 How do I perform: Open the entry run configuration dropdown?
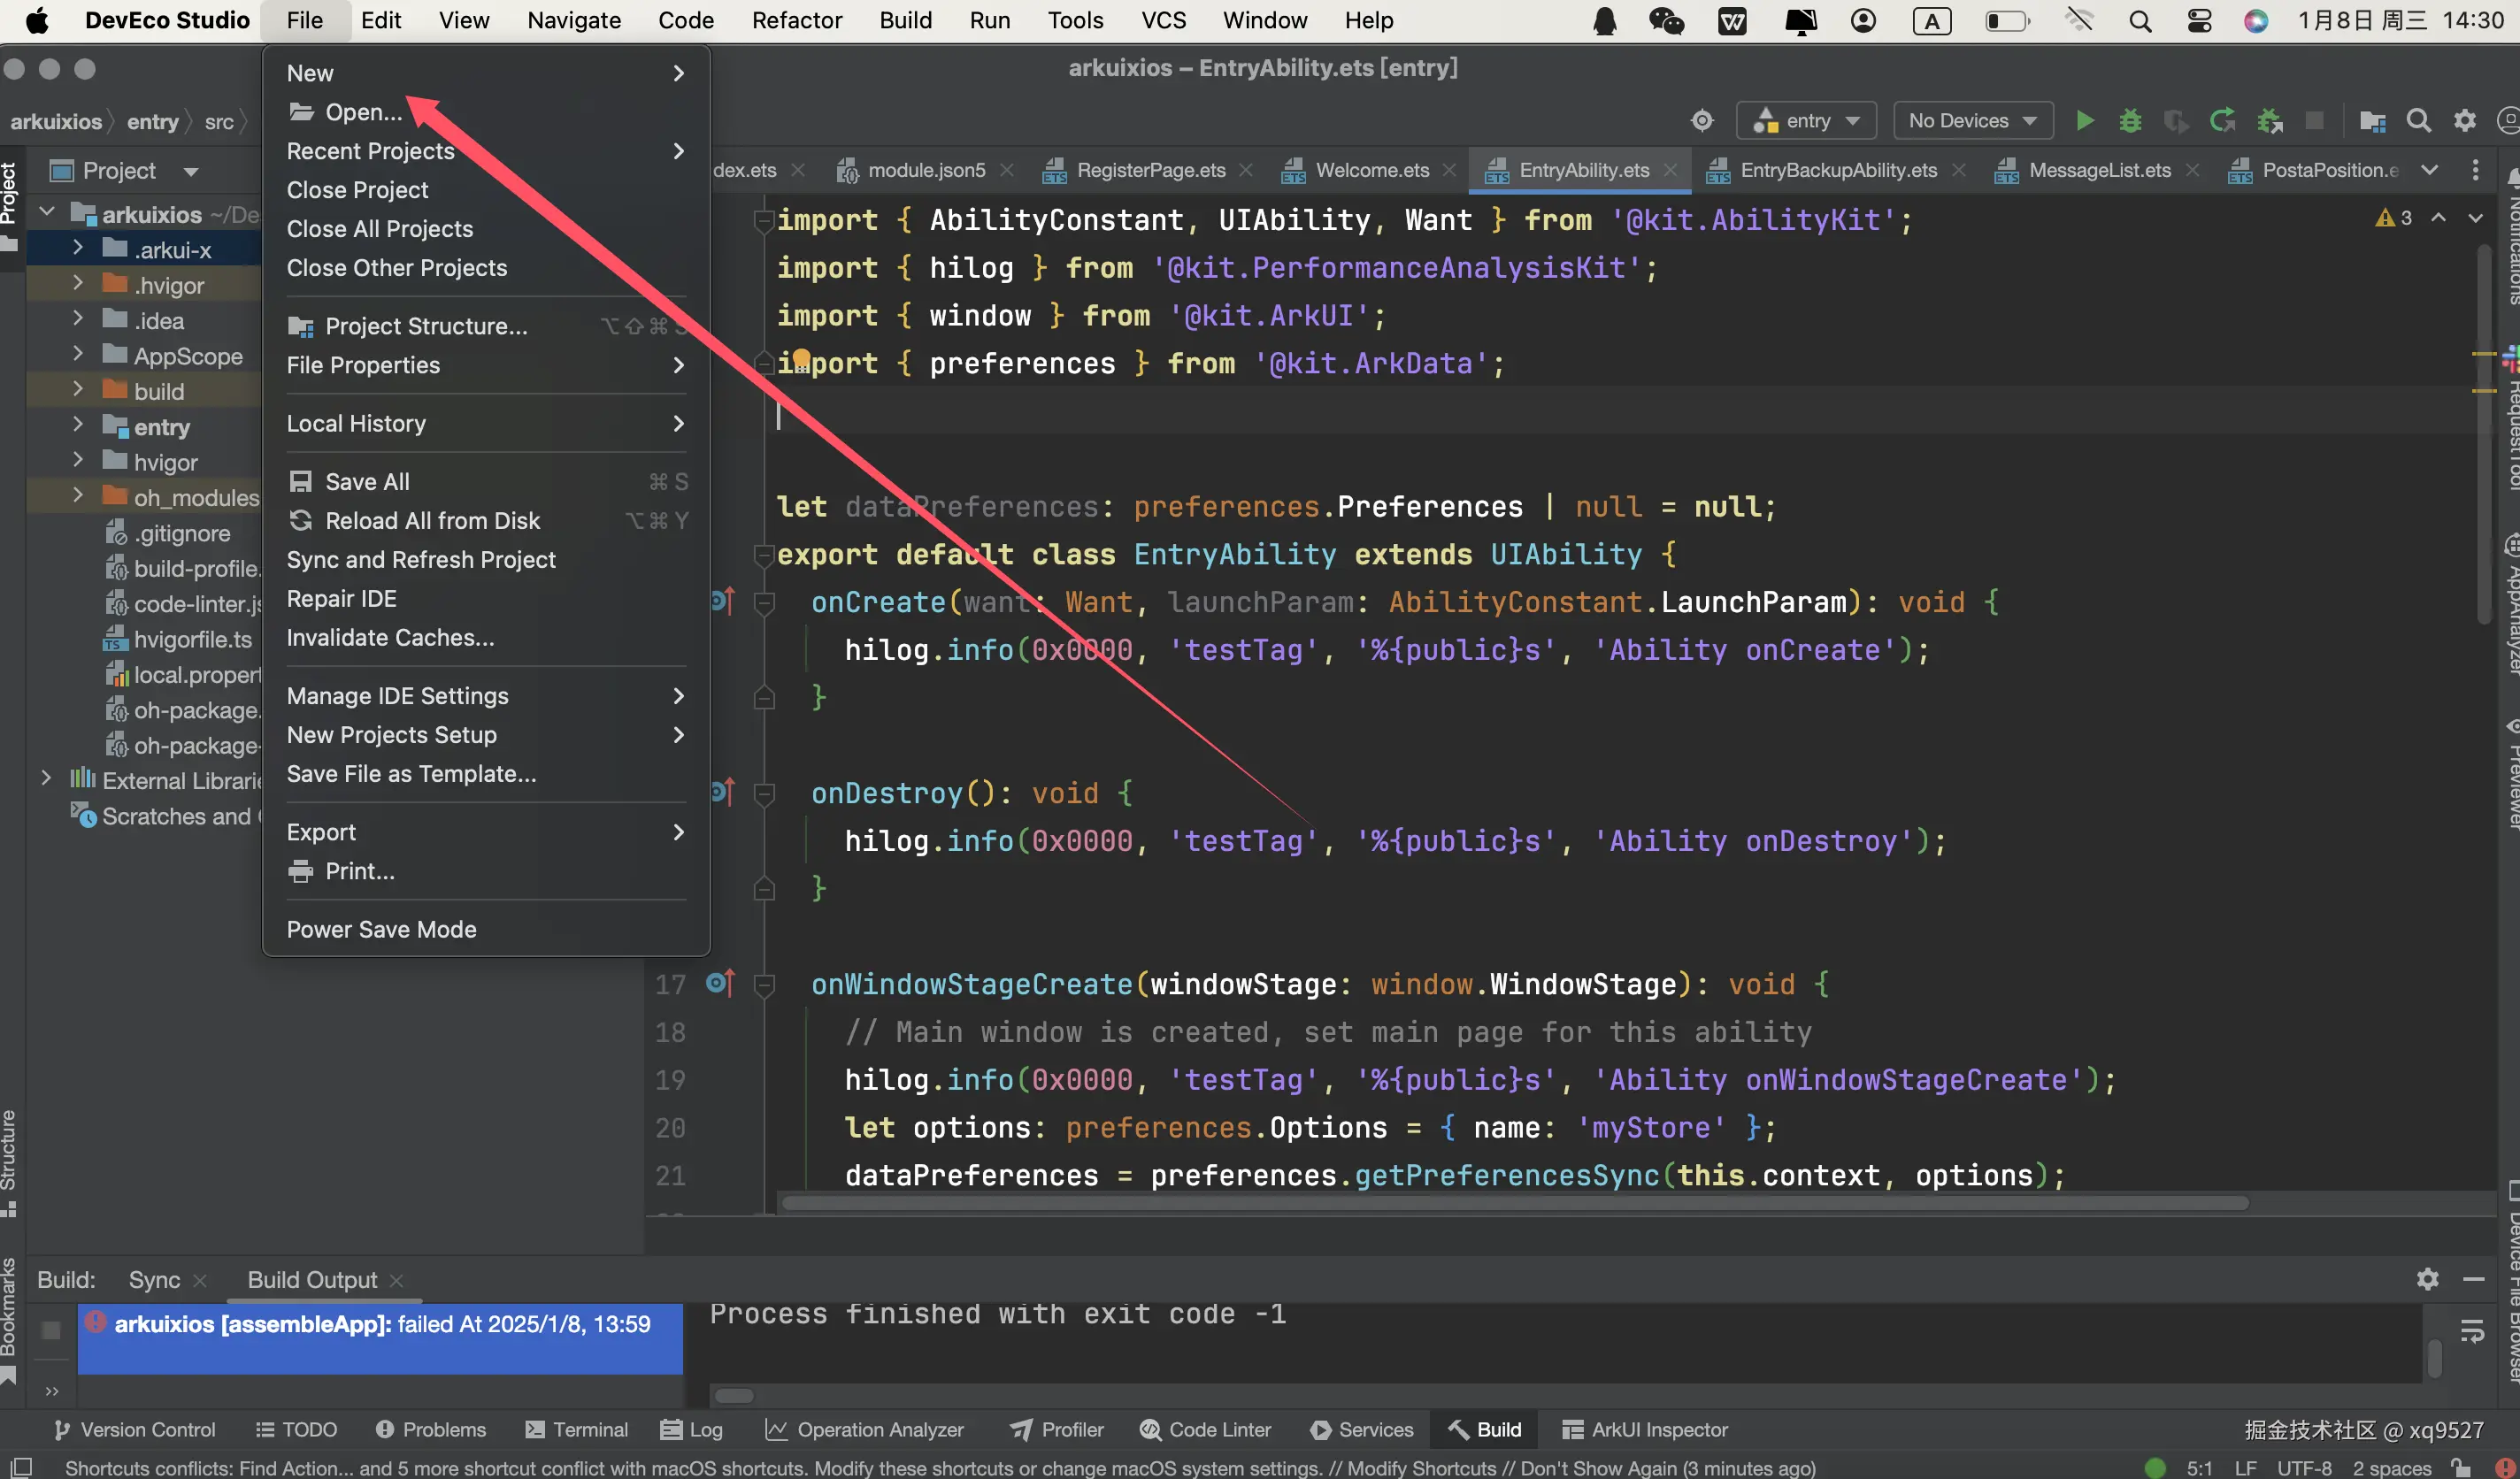(x=1807, y=121)
